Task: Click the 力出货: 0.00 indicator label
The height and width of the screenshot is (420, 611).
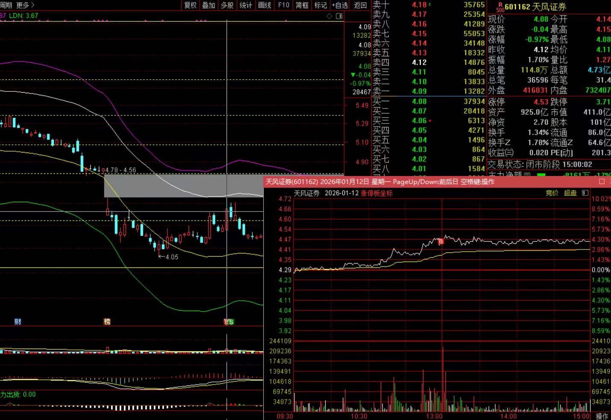Action: pos(18,394)
